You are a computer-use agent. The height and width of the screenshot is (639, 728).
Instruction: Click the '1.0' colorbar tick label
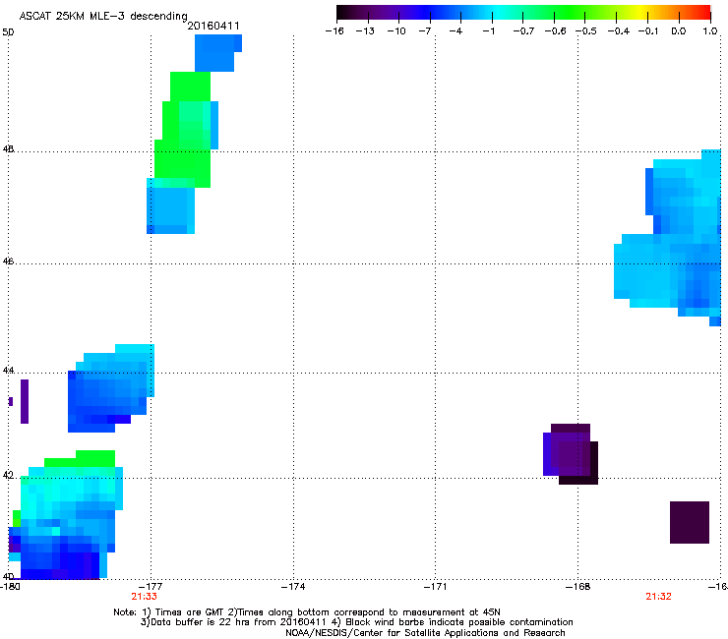click(710, 31)
